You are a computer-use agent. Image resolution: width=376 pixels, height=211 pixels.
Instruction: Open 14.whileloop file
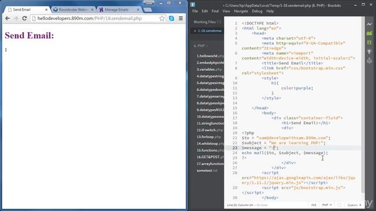pyautogui.click(x=210, y=144)
